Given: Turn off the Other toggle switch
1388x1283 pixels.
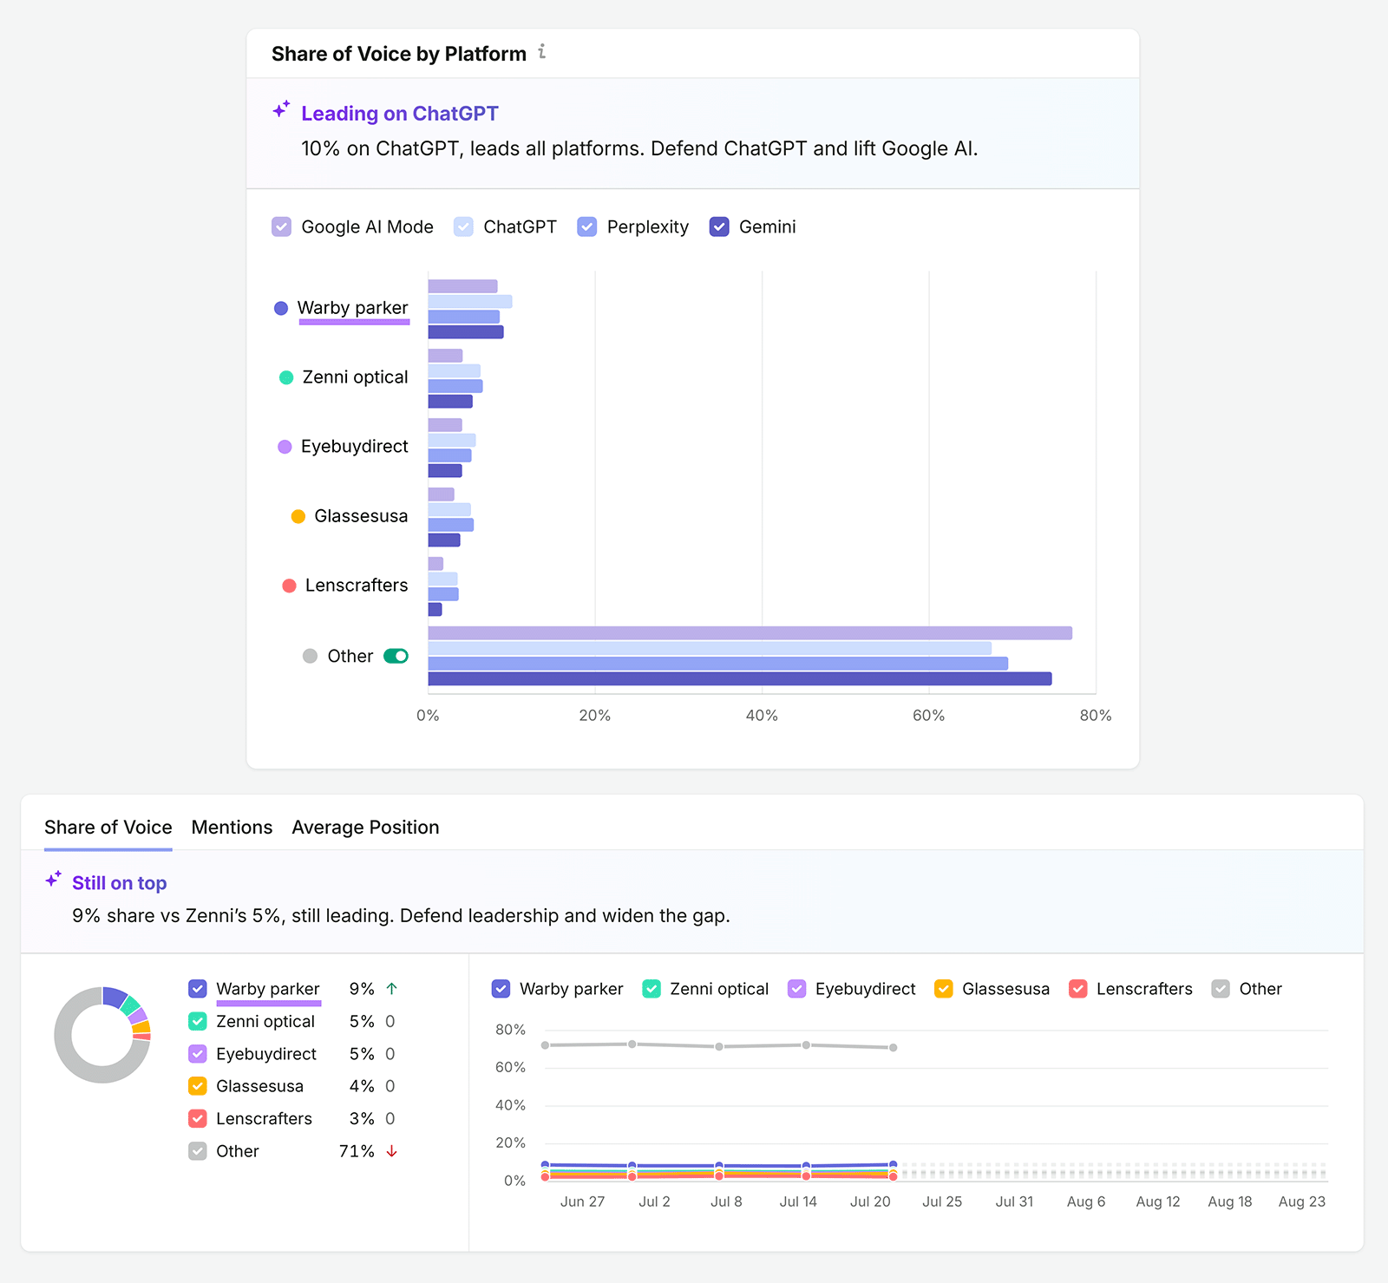Looking at the screenshot, I should coord(396,656).
